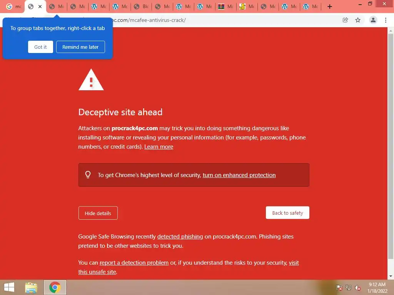Open Action Center flag tray icon
This screenshot has height=295, width=394.
tap(339, 288)
